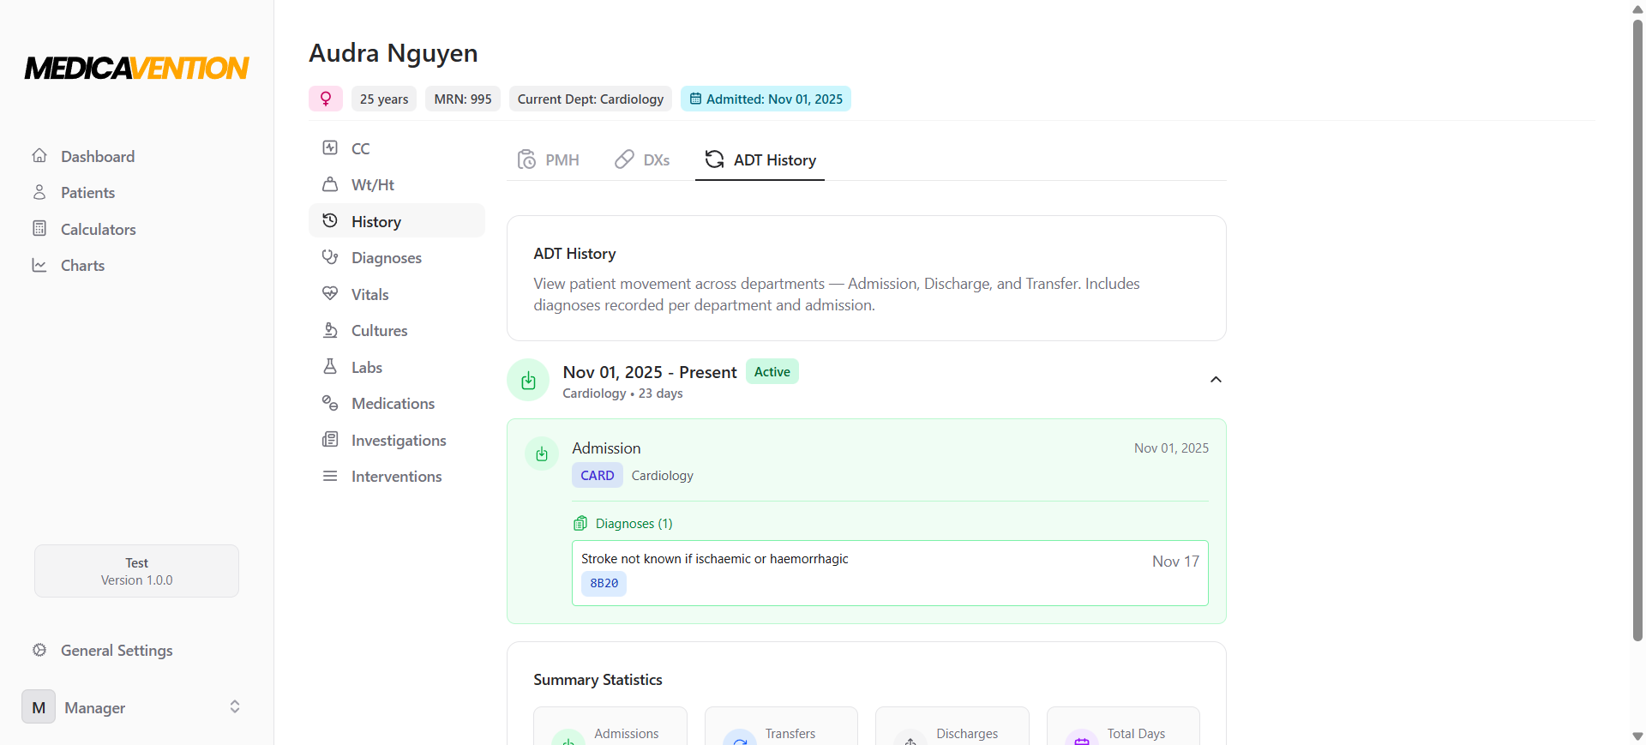Click the Calculators icon in sidebar

tap(39, 229)
